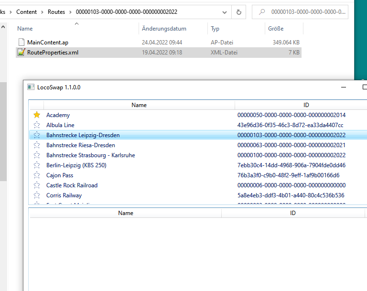Image resolution: width=367 pixels, height=291 pixels.
Task: Click the Explorer navigation pane scrollbar thumb
Action: click(3, 131)
